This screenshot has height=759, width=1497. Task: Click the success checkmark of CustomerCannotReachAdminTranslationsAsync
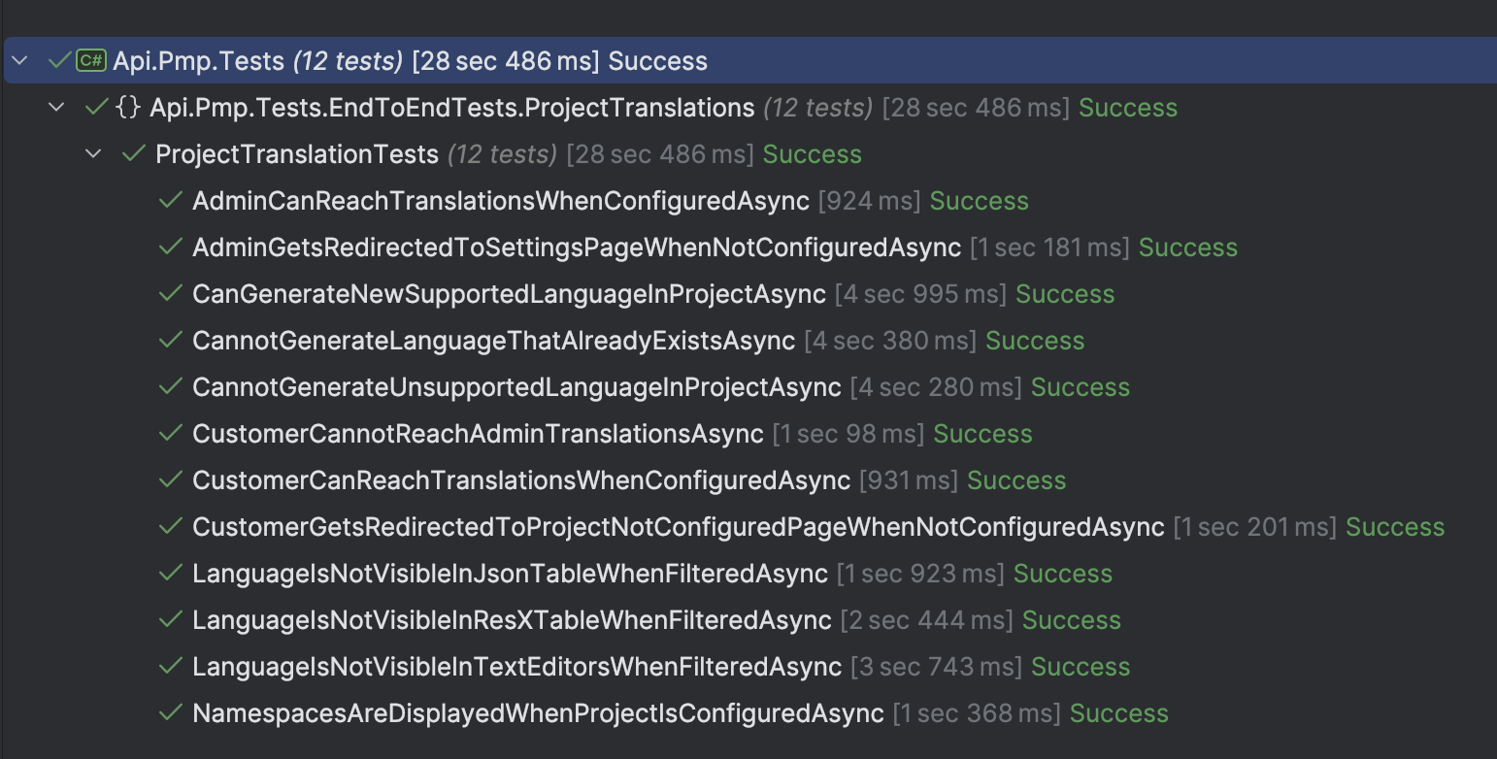pyautogui.click(x=171, y=434)
